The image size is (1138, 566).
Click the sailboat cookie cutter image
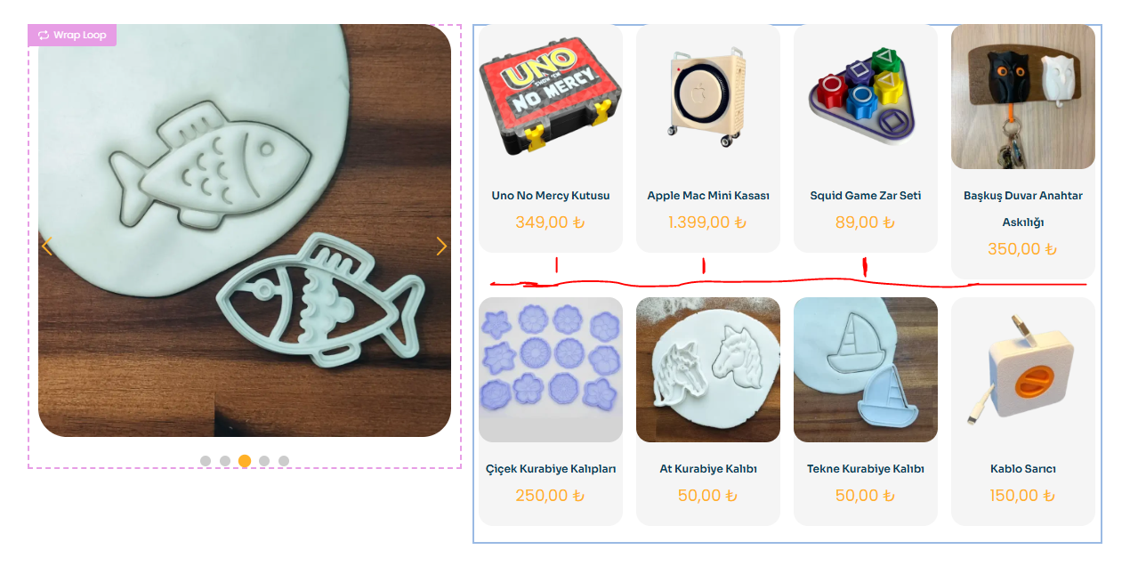[866, 369]
